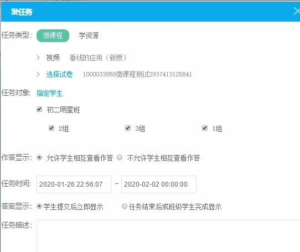Image resolution: width=300 pixels, height=252 pixels.
Task: Open the 选择试卷 link
Action: (60, 74)
